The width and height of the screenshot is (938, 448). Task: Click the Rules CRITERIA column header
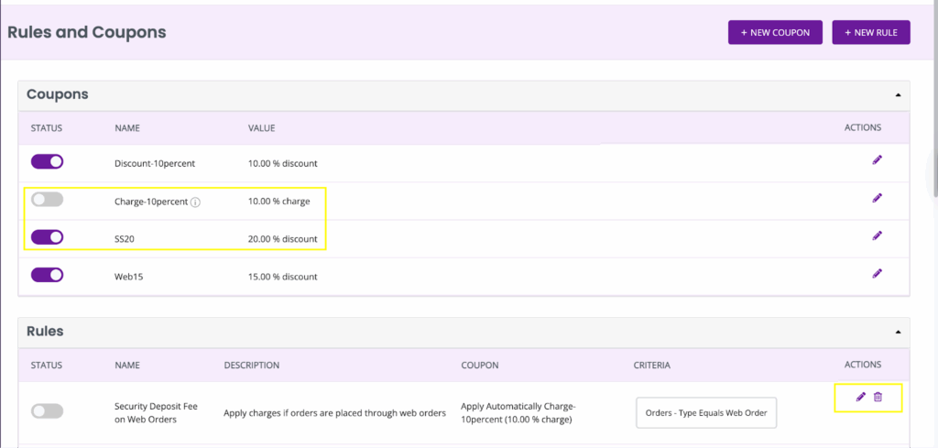click(652, 365)
